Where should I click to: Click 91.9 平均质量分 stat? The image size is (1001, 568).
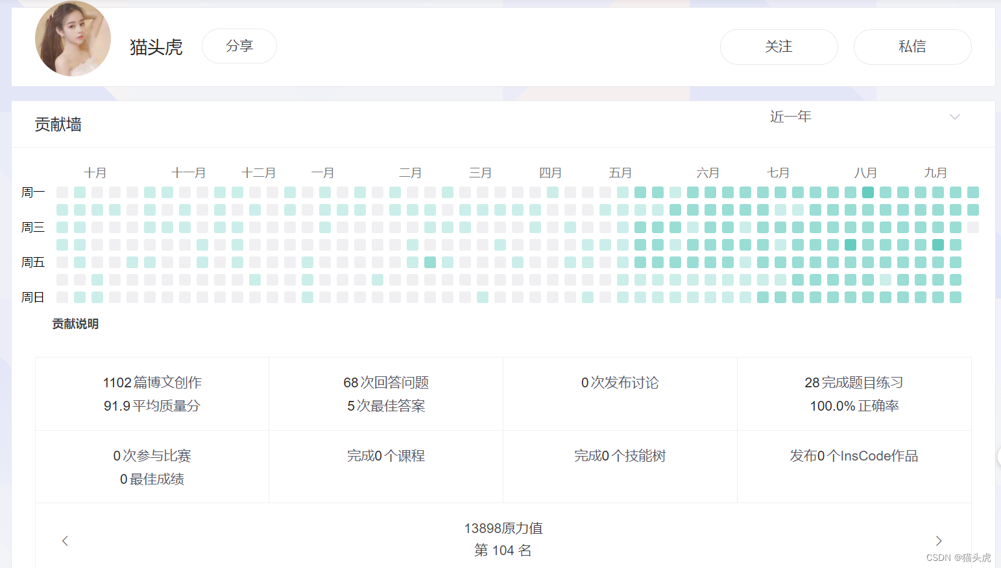click(152, 406)
